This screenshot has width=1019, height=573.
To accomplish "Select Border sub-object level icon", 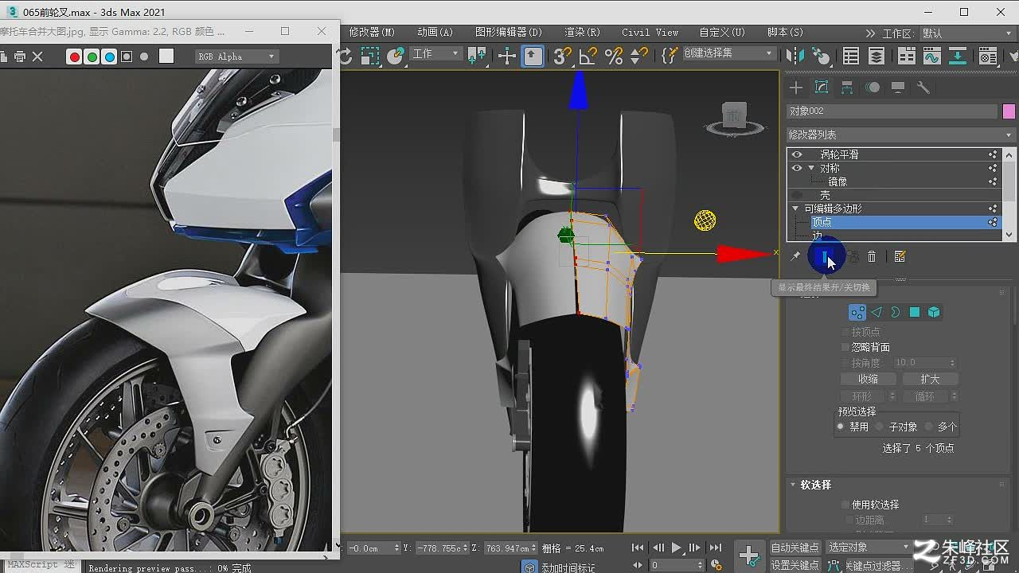I will point(896,312).
